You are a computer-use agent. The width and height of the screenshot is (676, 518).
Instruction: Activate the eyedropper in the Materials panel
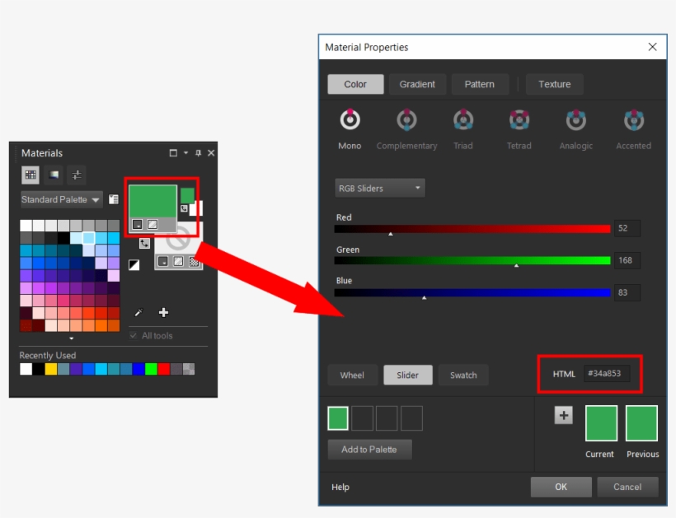(x=138, y=312)
